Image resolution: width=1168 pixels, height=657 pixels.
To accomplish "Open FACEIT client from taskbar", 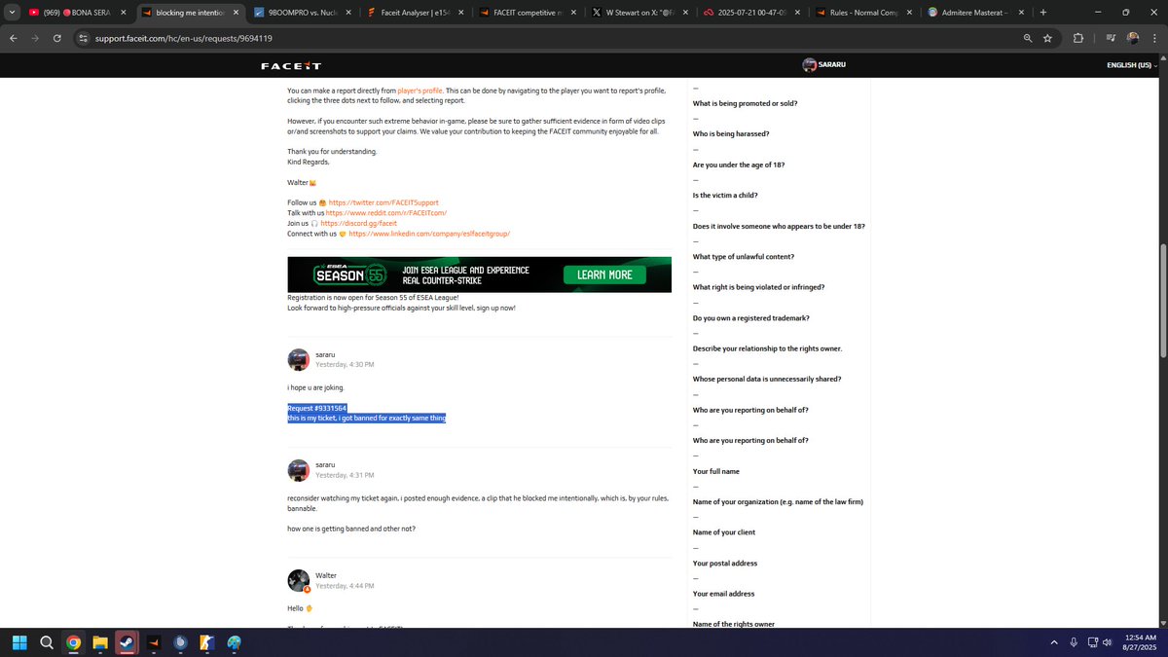I will pos(153,642).
